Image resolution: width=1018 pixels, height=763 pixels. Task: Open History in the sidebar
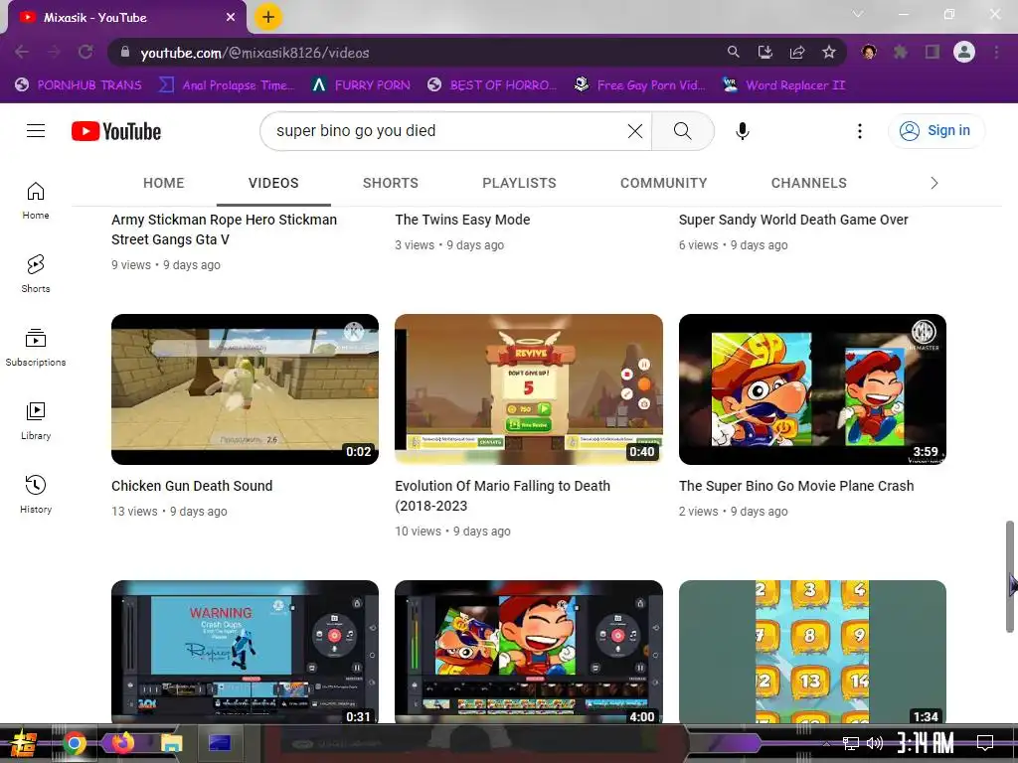click(36, 495)
